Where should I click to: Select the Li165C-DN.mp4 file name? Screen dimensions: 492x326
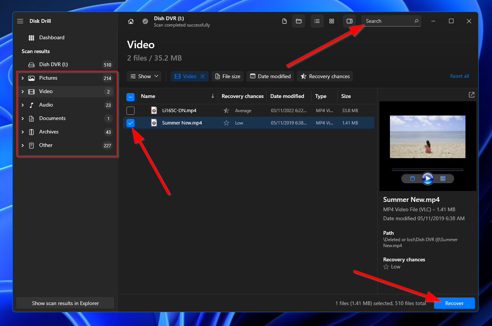point(179,111)
